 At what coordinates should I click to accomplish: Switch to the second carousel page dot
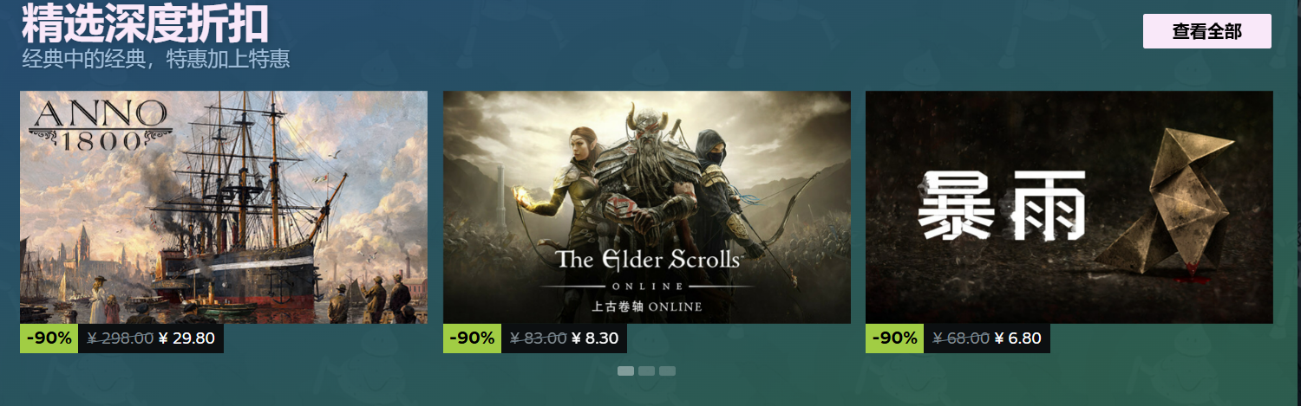pyautogui.click(x=646, y=371)
